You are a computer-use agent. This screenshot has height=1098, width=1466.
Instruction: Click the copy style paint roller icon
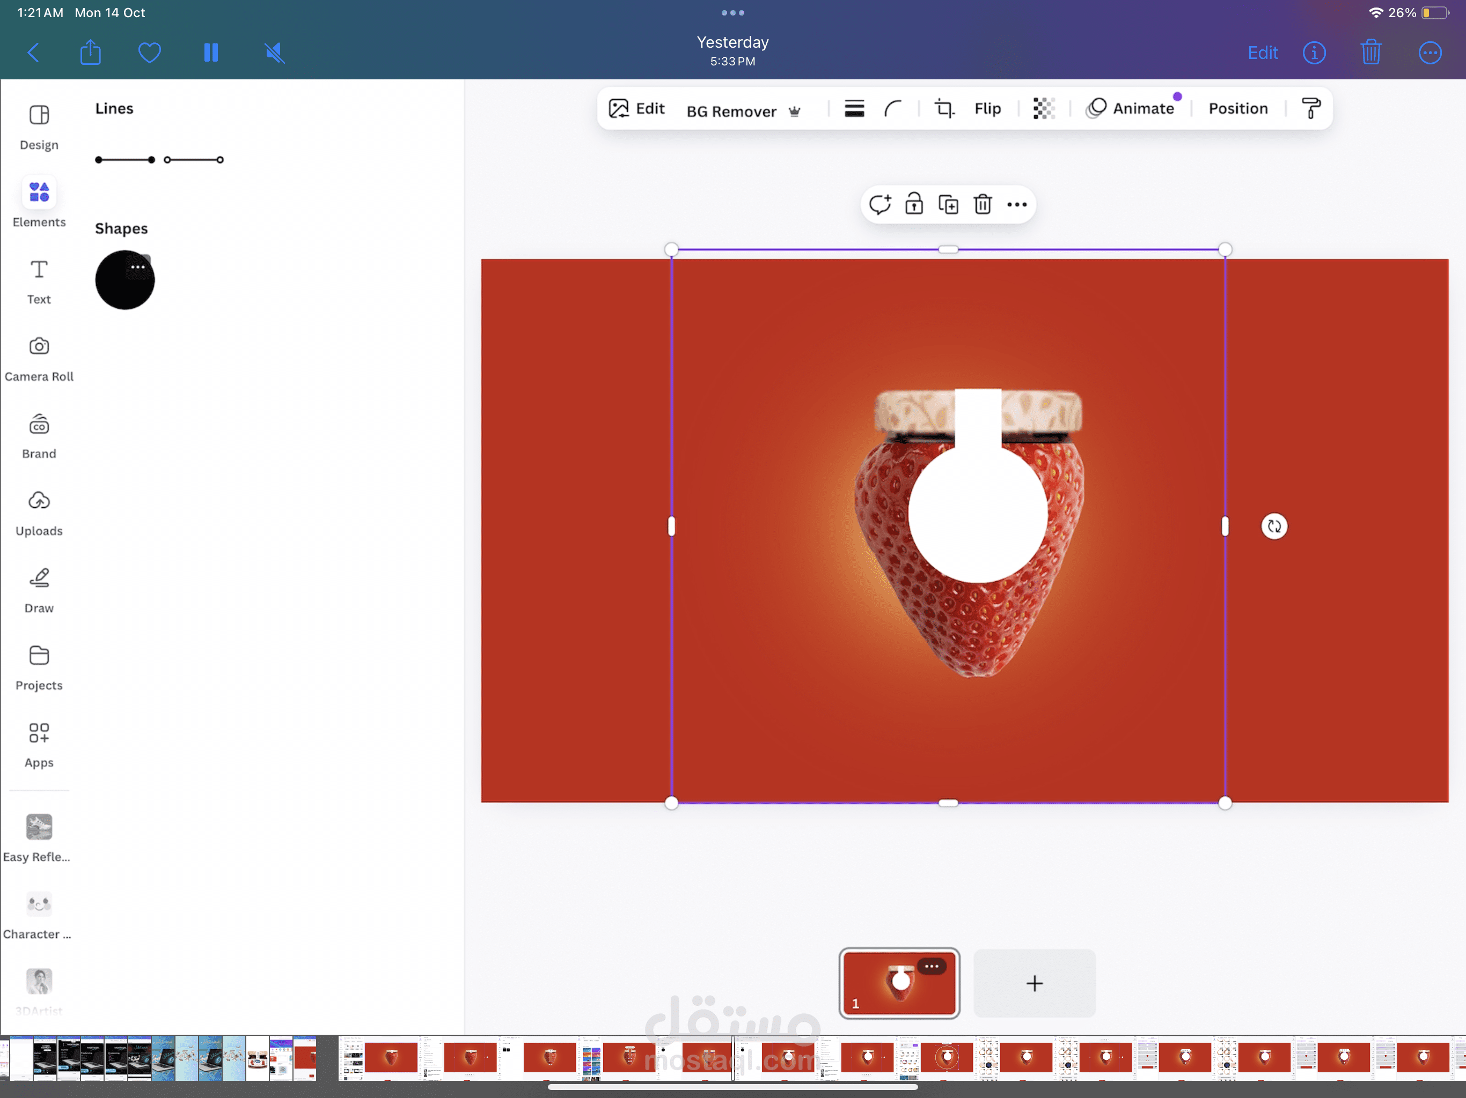[1310, 108]
